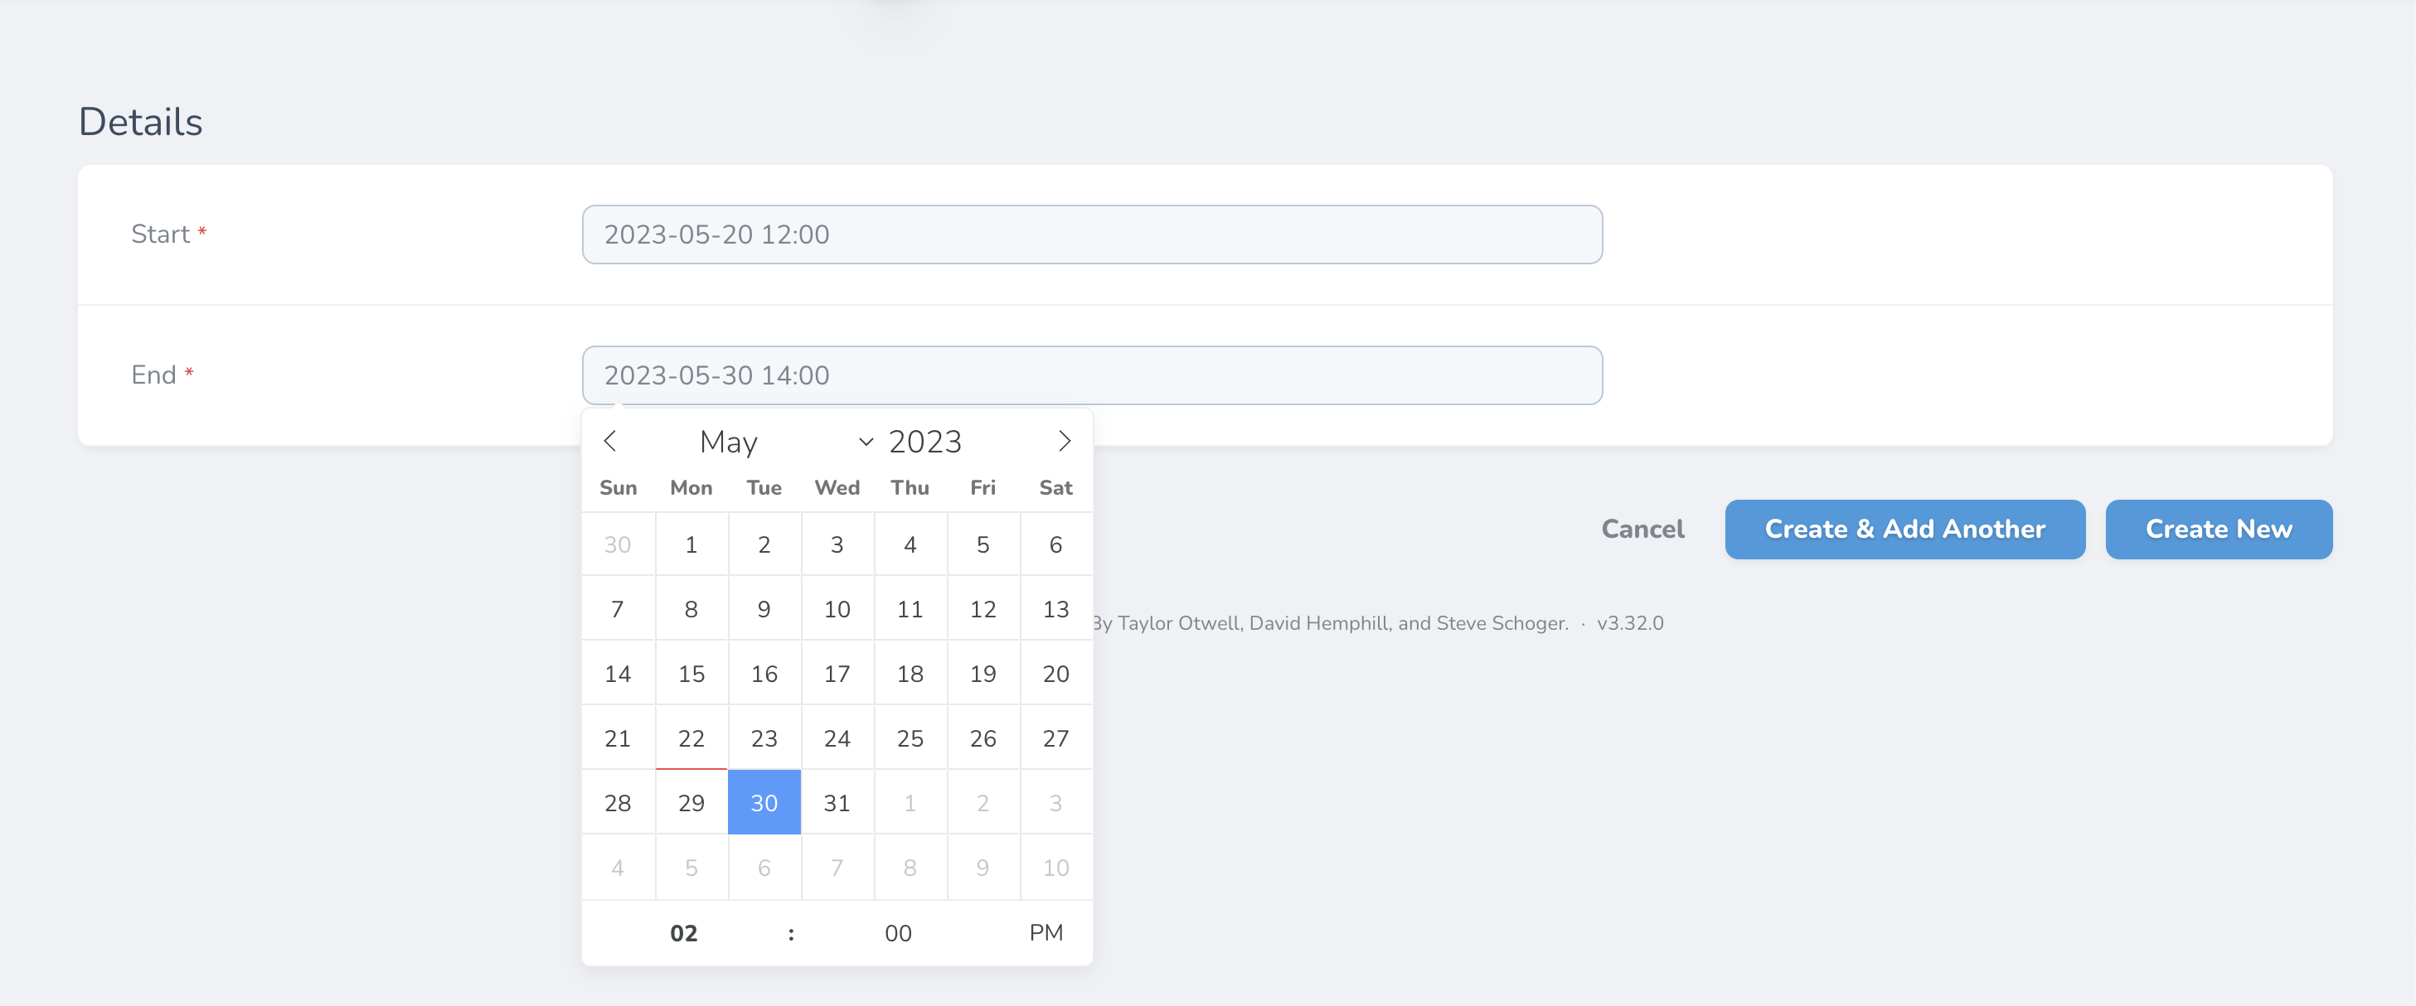Select May 31 in the calendar
2416x1006 pixels.
[x=837, y=804]
